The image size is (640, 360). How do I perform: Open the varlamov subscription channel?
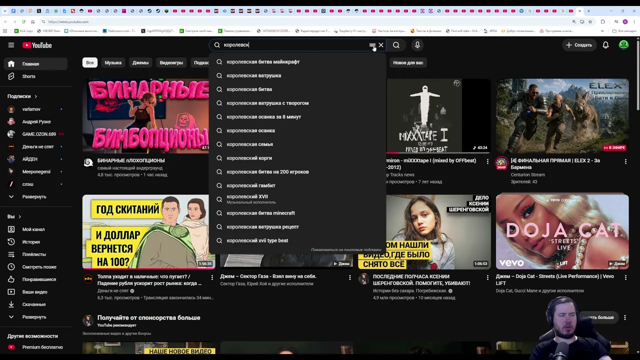[x=36, y=109]
